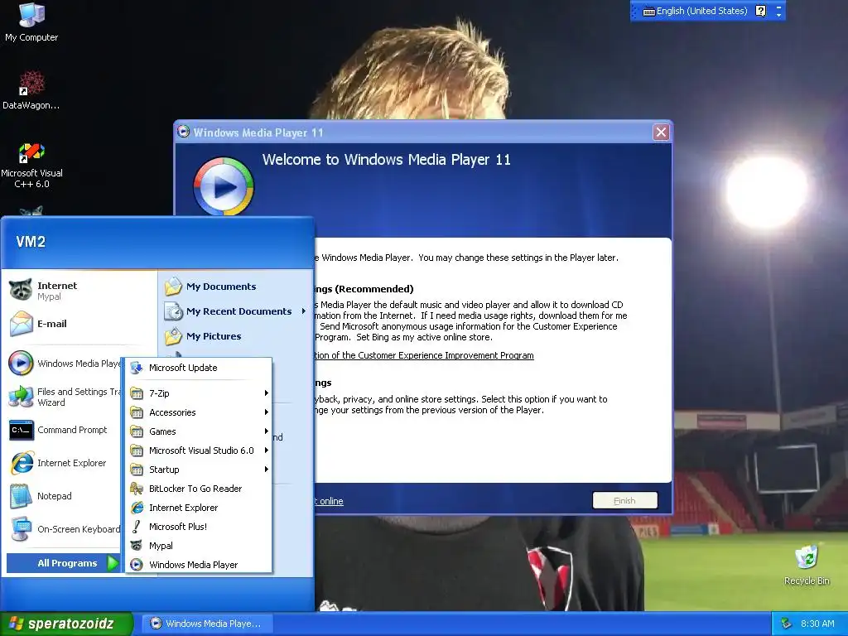Open Notepad from Start menu
848x636 pixels.
tap(64, 496)
